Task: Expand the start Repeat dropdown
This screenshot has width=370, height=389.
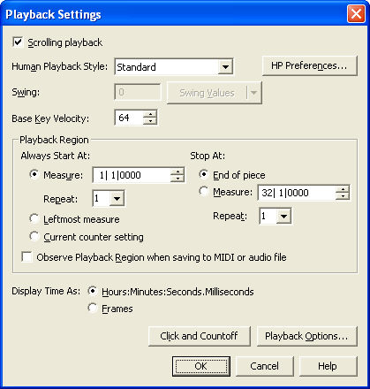Action: click(x=117, y=199)
